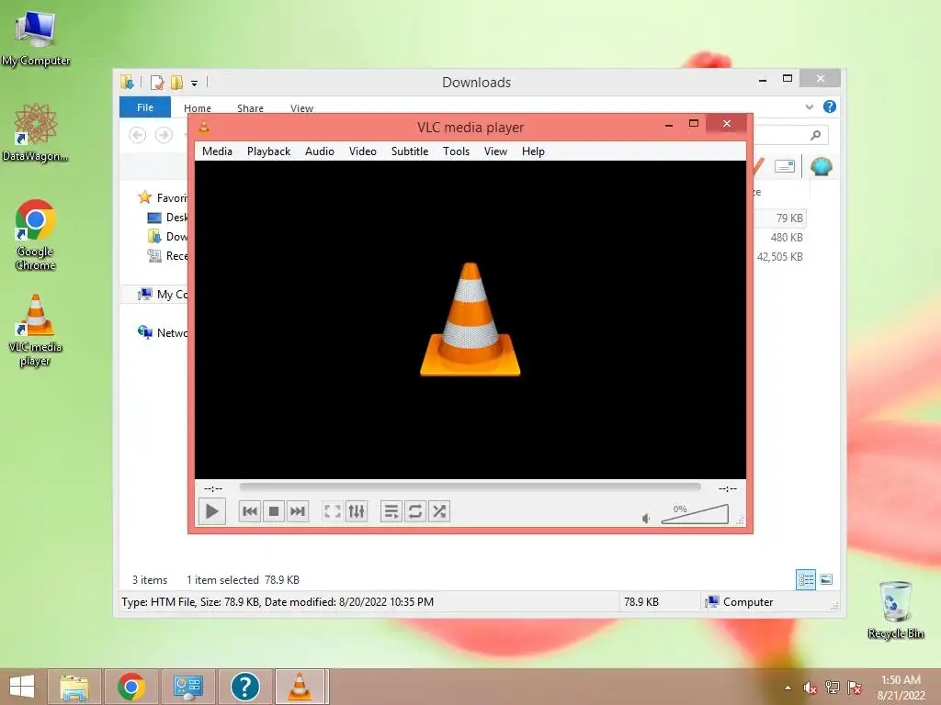Click the VLC remaining time label
The width and height of the screenshot is (941, 705).
click(x=728, y=488)
